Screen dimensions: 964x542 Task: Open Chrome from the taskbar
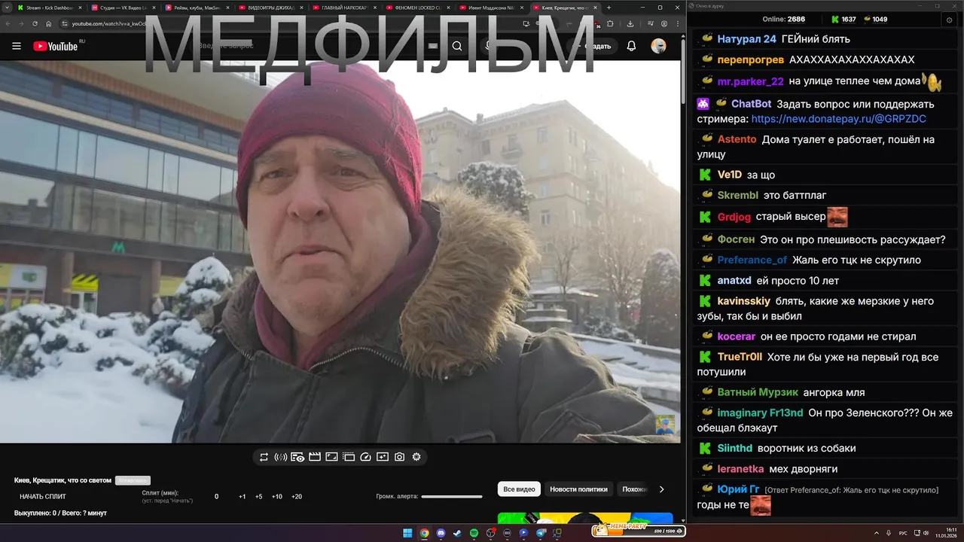pos(424,533)
